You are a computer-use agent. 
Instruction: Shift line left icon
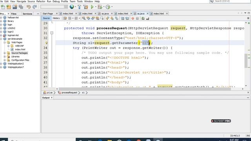[x=122, y=18]
